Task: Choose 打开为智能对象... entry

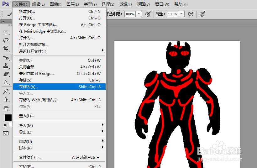Action: [59, 45]
